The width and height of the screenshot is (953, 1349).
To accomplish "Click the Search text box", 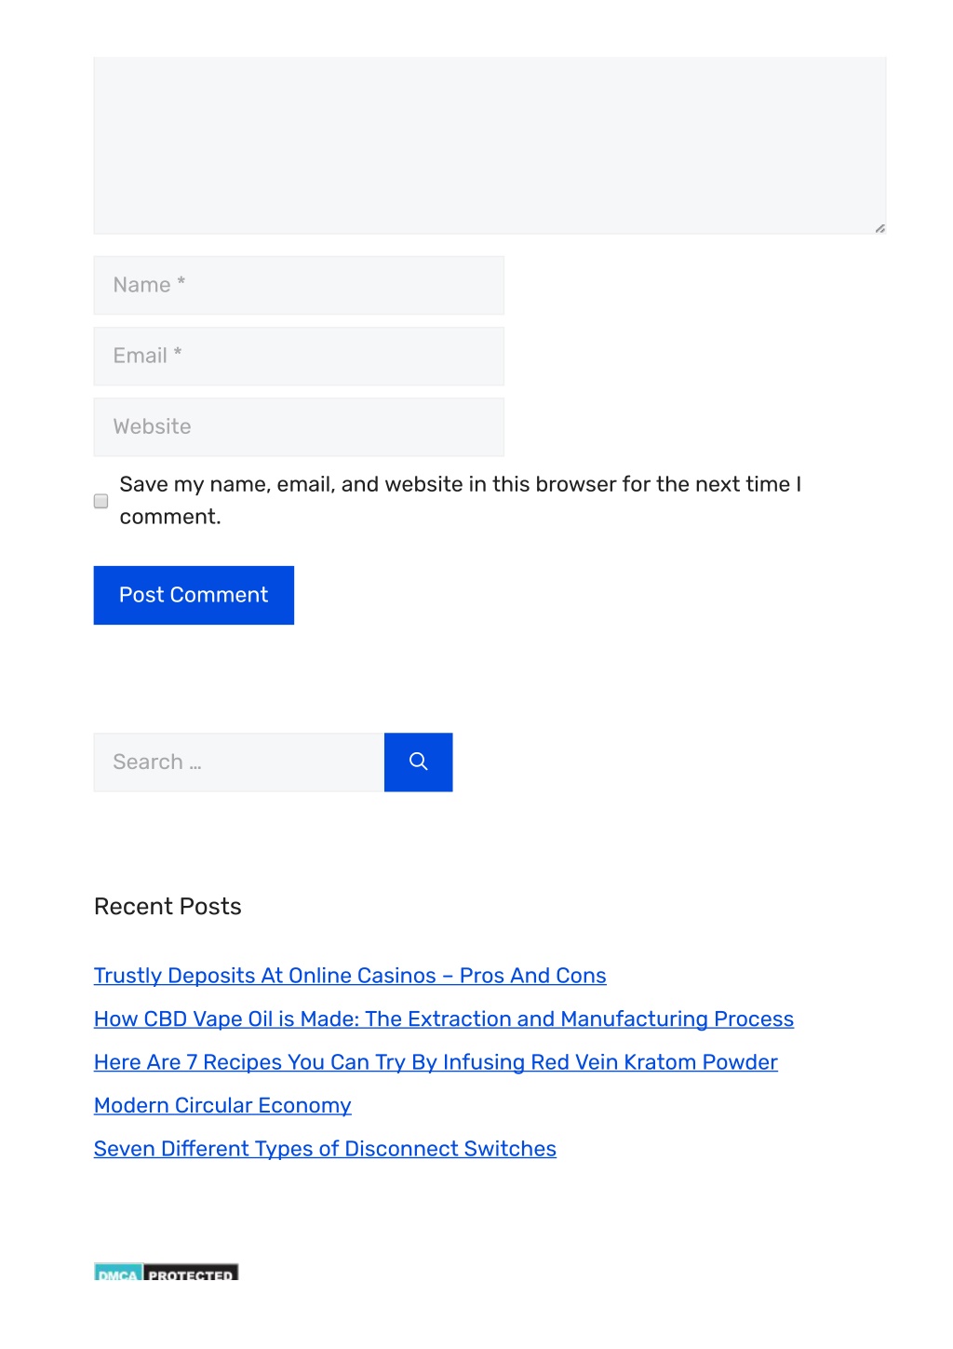I will pos(239,762).
